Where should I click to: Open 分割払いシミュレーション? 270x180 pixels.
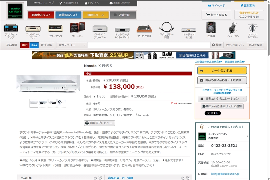(x=222, y=99)
